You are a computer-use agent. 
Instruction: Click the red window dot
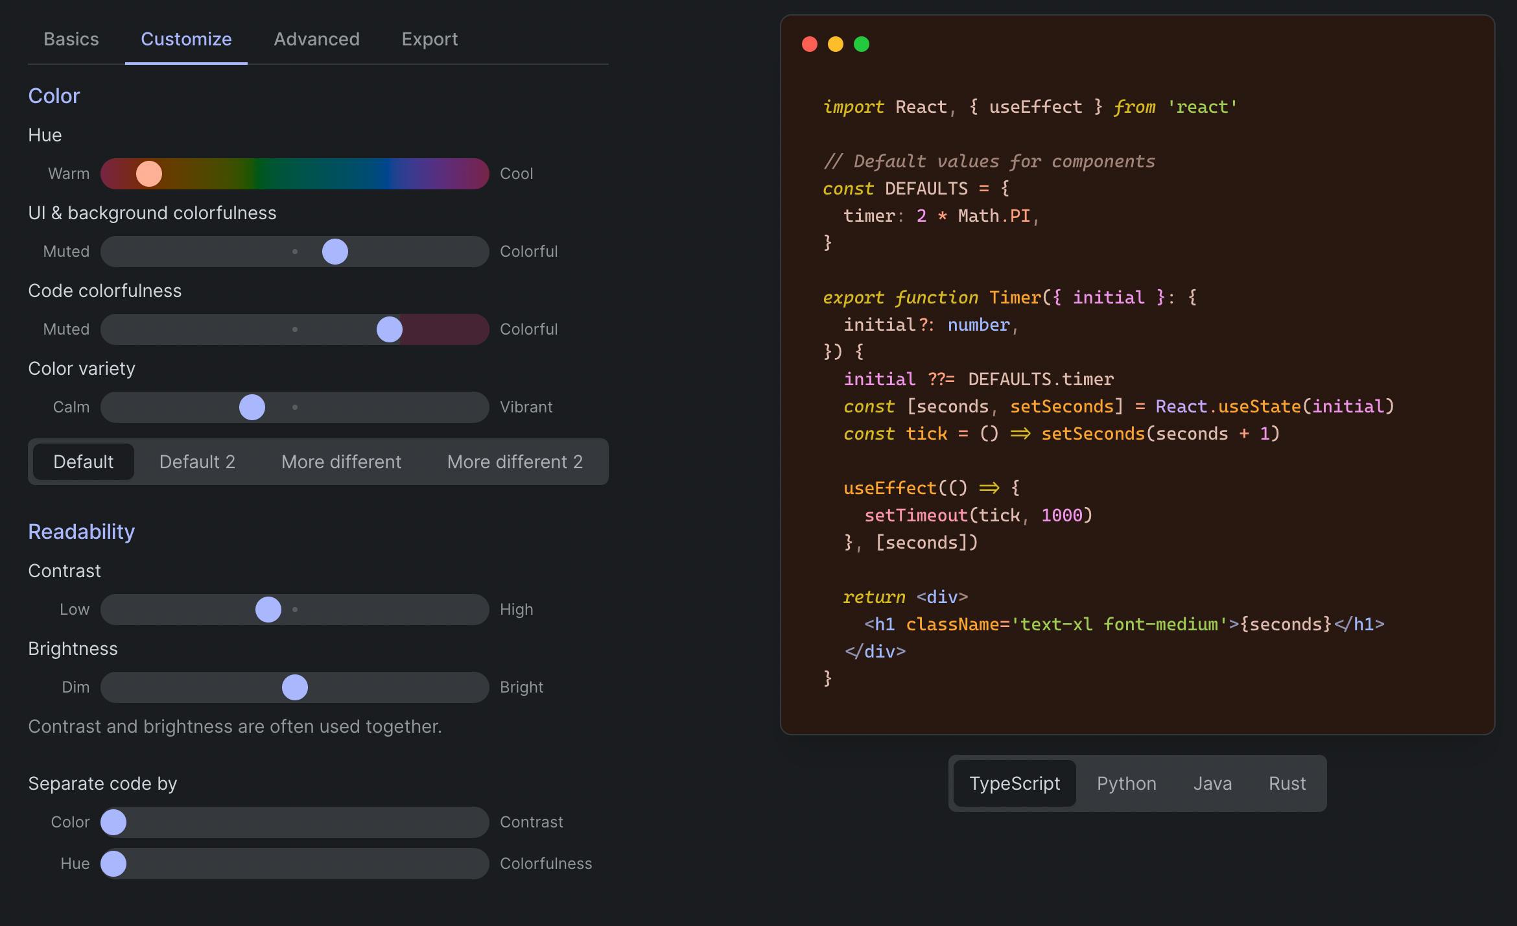(810, 44)
